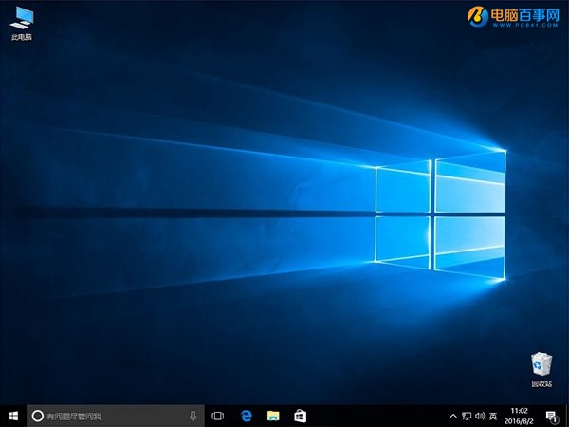Image resolution: width=569 pixels, height=427 pixels.
Task: Open the volume control tray icon
Action: (x=480, y=416)
